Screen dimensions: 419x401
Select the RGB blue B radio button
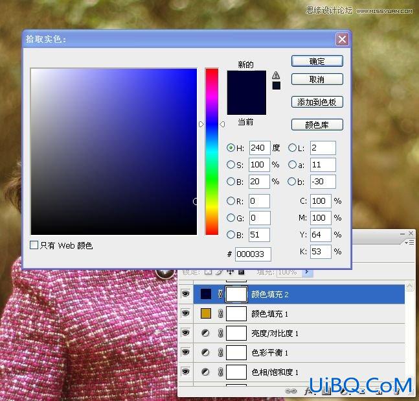point(231,235)
